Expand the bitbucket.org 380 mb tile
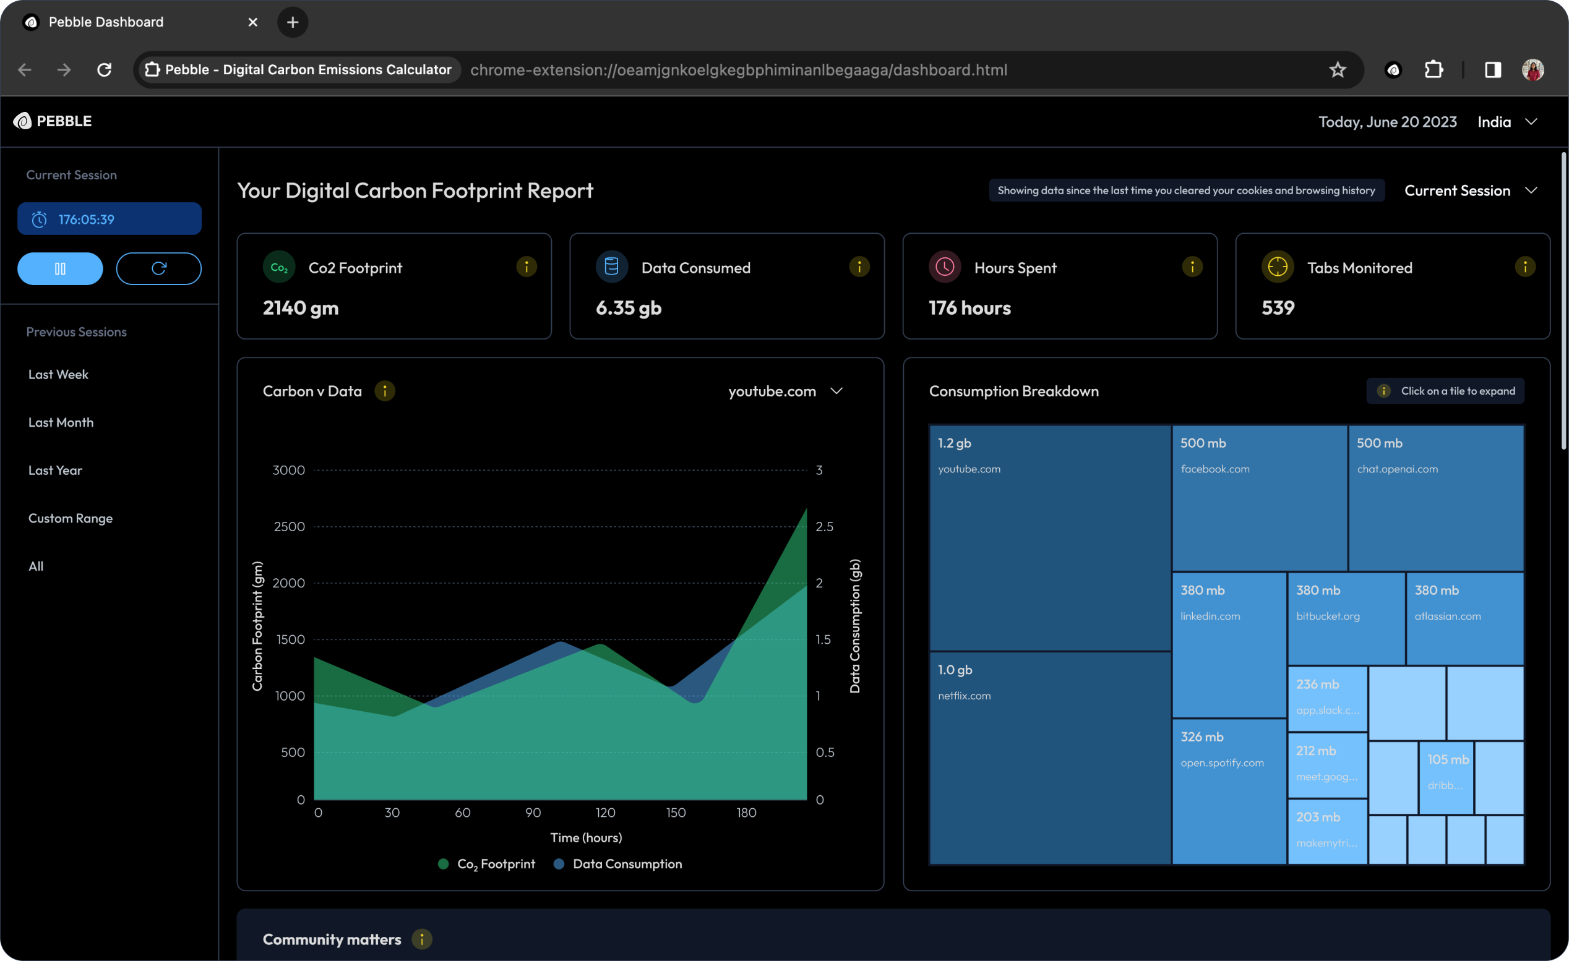Image resolution: width=1569 pixels, height=961 pixels. (x=1346, y=618)
